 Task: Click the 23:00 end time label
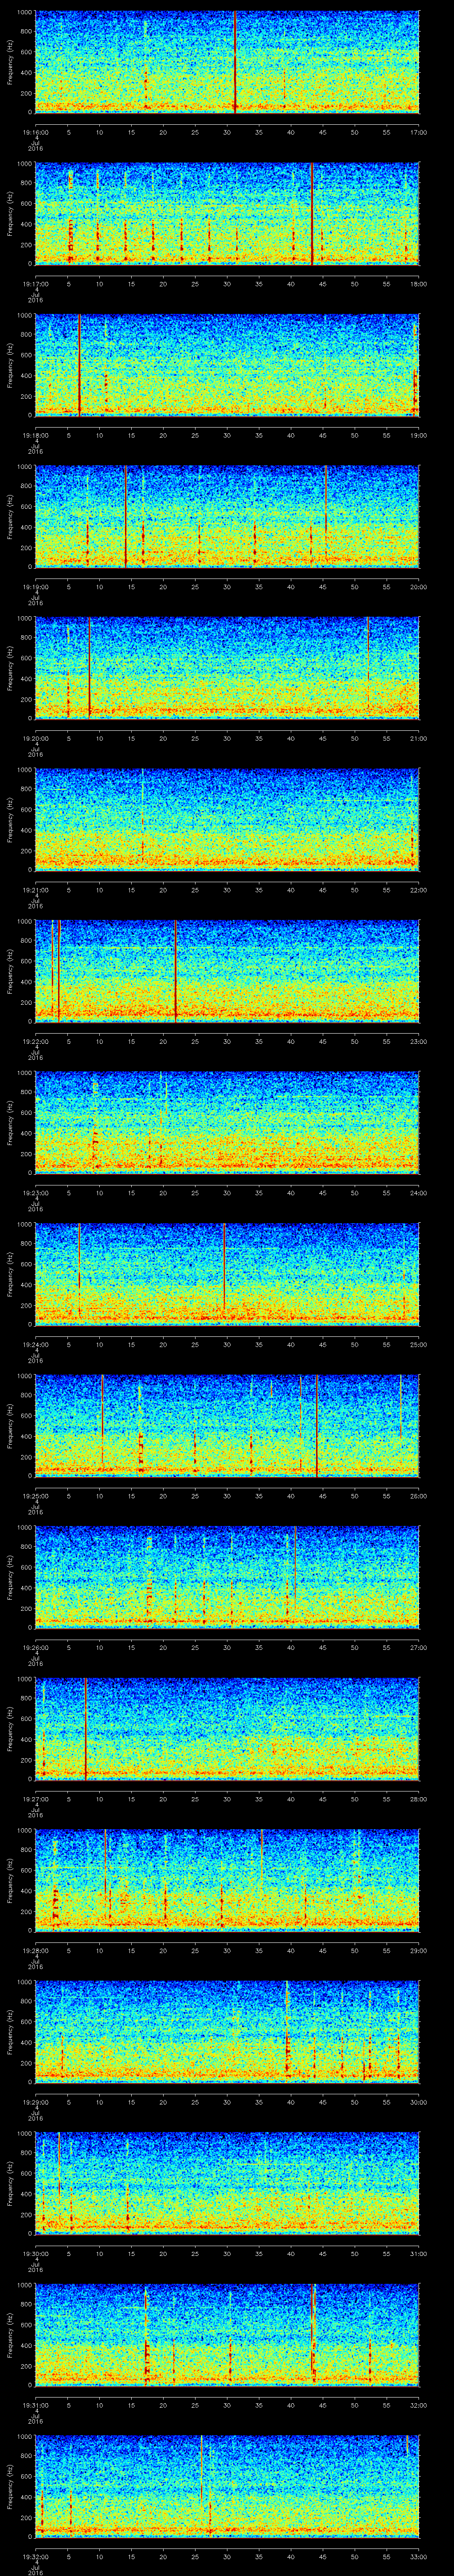pos(418,1041)
